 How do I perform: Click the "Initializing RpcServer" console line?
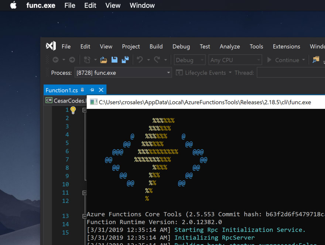pos(215,238)
